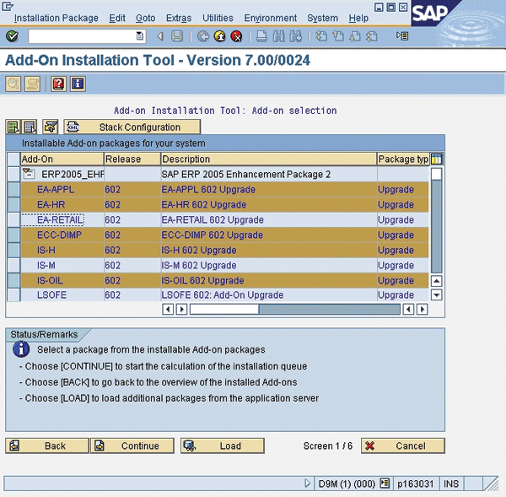Click the Add-On column header
The height and width of the screenshot is (497, 506).
click(62, 159)
